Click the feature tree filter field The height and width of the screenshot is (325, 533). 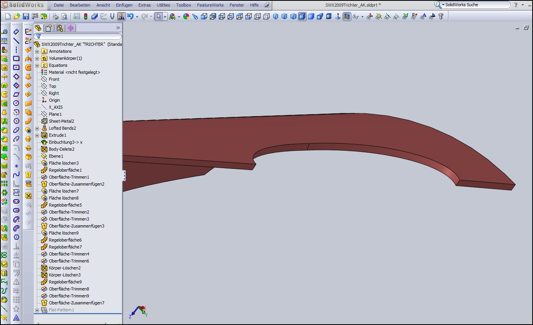(x=78, y=36)
